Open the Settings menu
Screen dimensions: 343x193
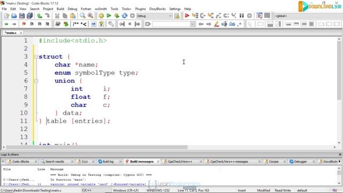tap(175, 9)
